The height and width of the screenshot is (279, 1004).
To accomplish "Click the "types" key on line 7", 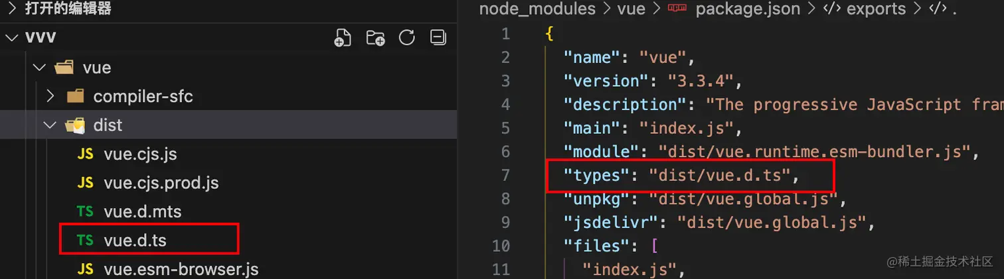I will 596,175.
